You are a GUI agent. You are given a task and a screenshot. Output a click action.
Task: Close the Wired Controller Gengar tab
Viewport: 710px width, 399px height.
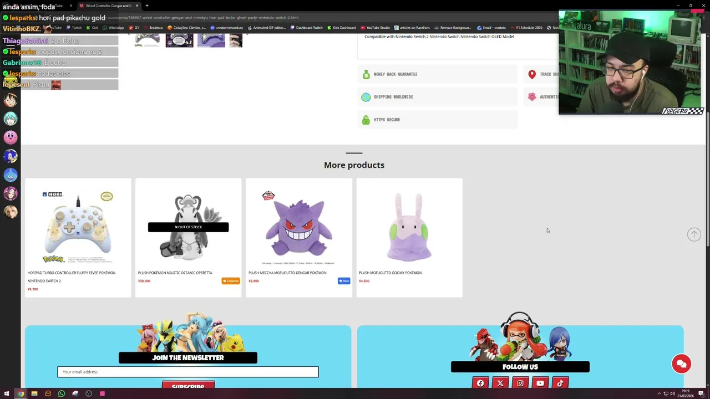point(137,6)
